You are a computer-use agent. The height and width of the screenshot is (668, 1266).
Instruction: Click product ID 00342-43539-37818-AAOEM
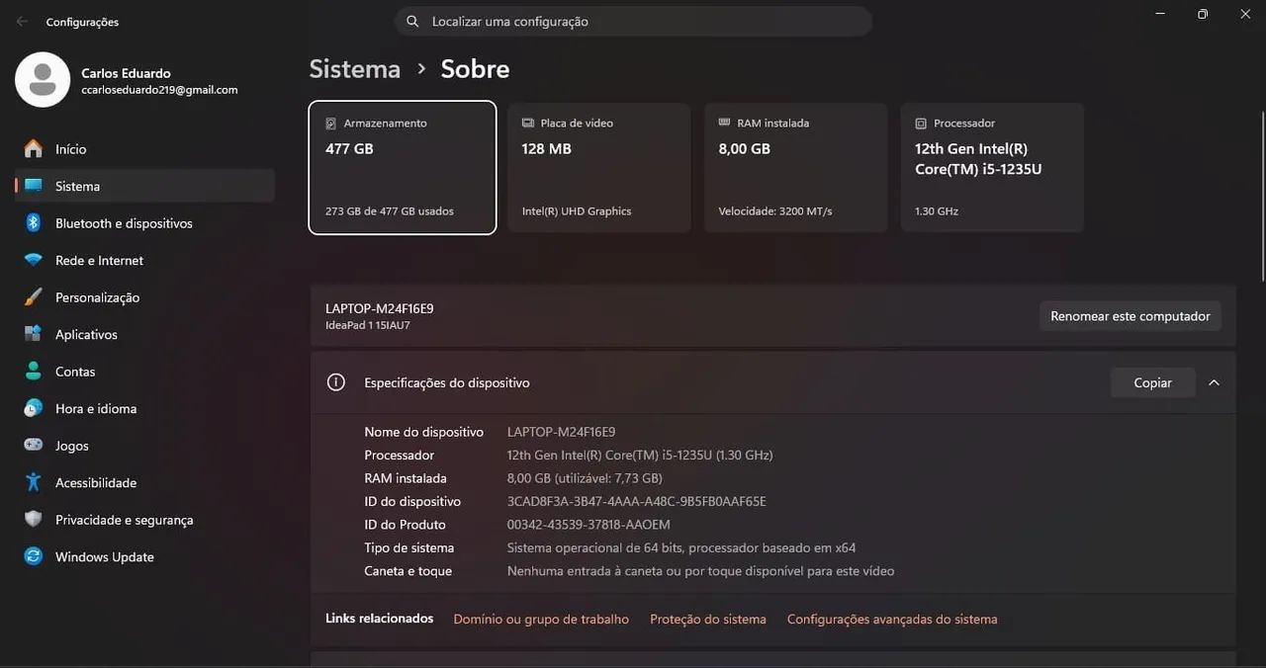coord(588,525)
